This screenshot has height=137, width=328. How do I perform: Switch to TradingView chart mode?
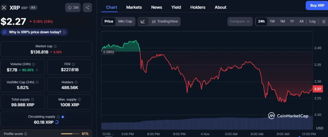[163, 21]
